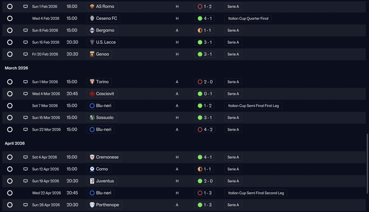Select the radio circle for Cesena FC match

(10, 18)
